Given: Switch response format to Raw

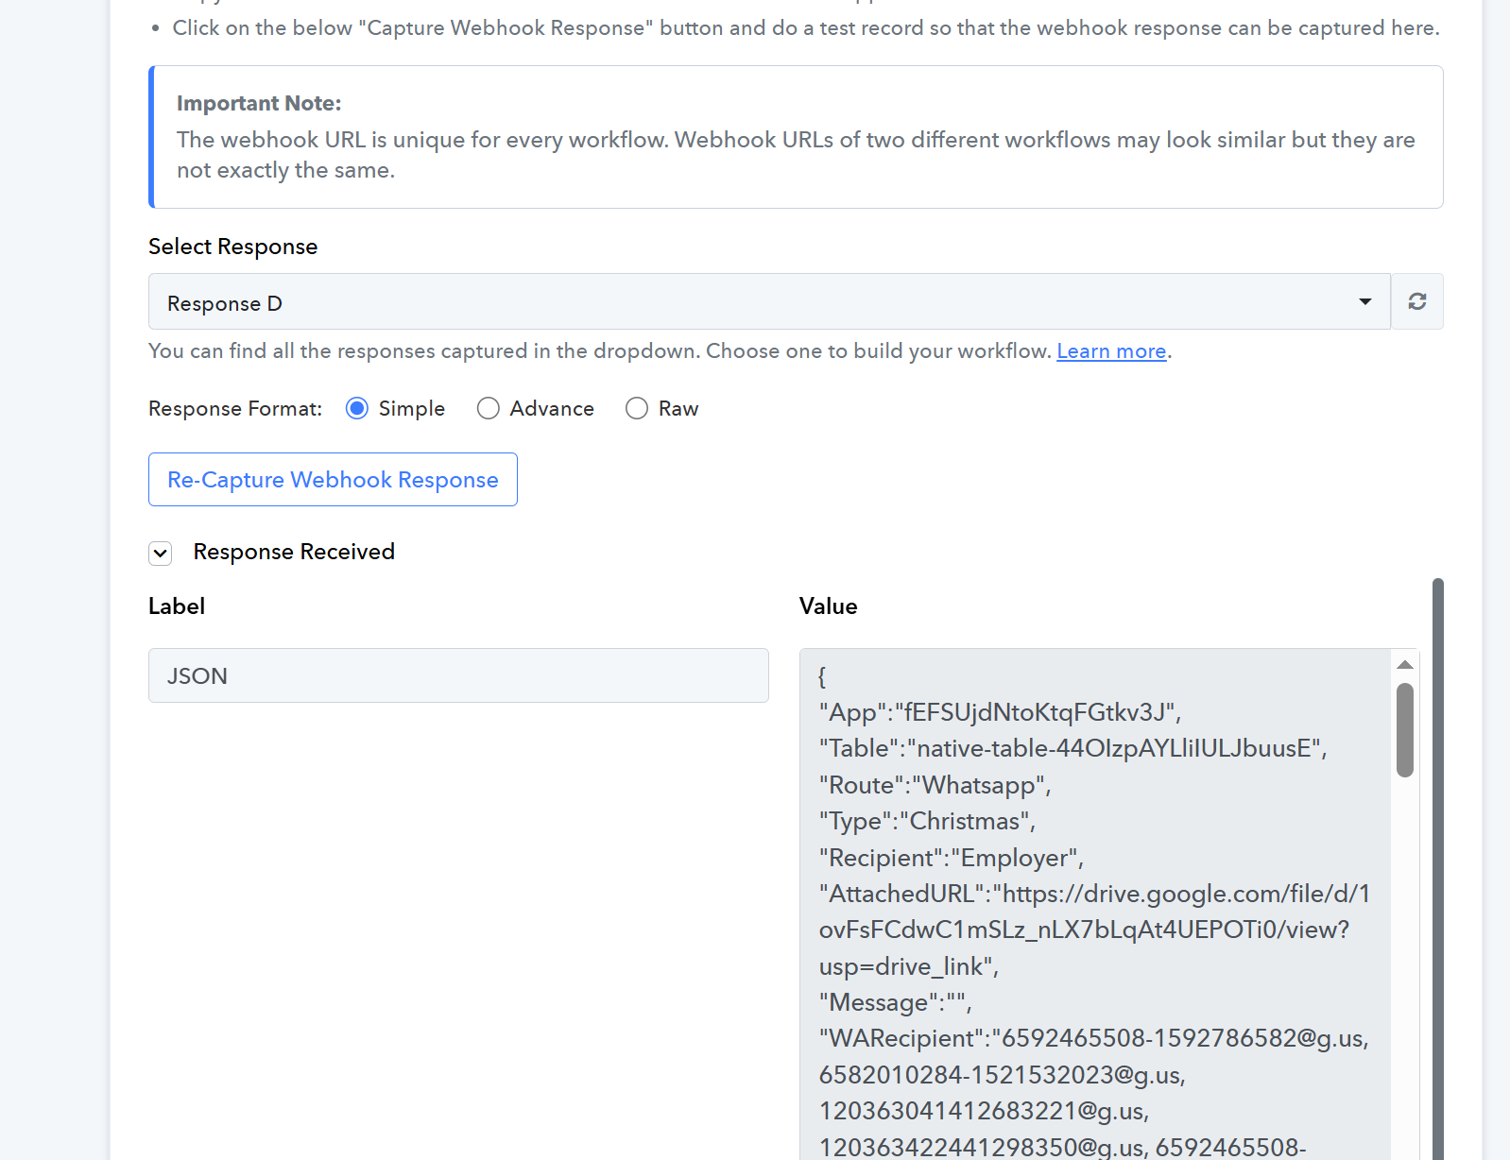Looking at the screenshot, I should (637, 408).
